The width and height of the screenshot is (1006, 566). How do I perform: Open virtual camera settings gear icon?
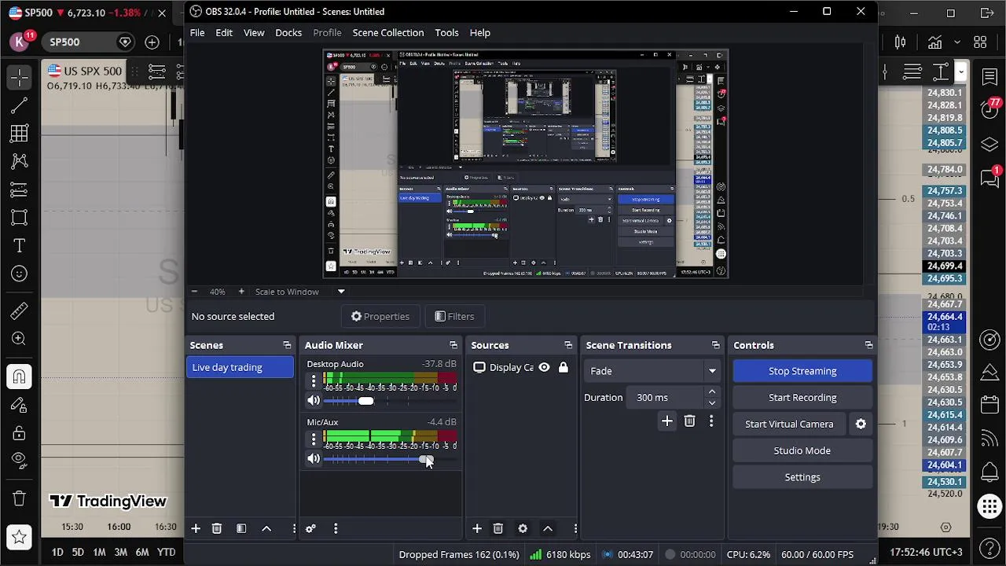pos(861,424)
